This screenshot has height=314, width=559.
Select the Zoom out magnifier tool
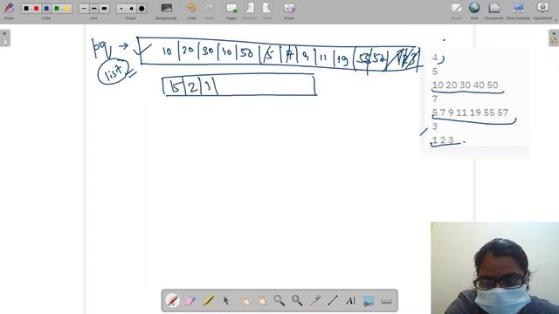pyautogui.click(x=297, y=301)
